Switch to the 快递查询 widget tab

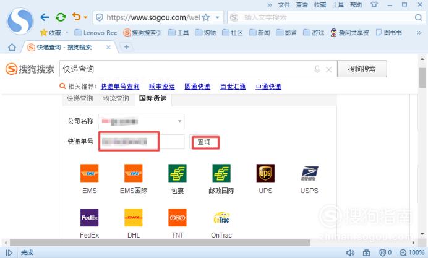coord(80,98)
